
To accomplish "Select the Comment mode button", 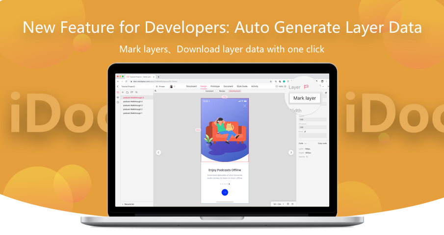I will pos(209,91).
